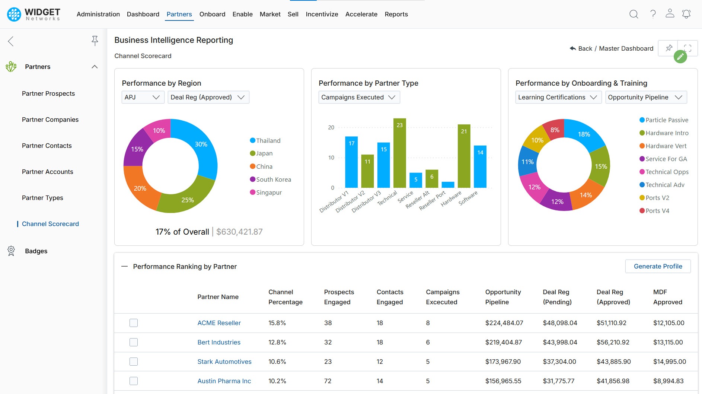This screenshot has width=702, height=394.
Task: Open the Deal Reg (Approved) dropdown
Action: coord(208,97)
